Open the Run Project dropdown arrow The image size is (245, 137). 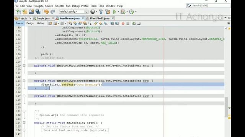point(118,12)
